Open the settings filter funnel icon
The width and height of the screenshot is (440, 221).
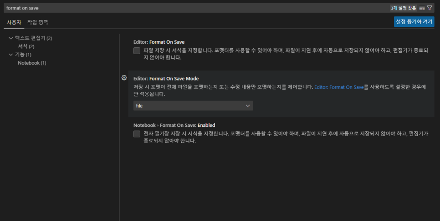[x=430, y=8]
